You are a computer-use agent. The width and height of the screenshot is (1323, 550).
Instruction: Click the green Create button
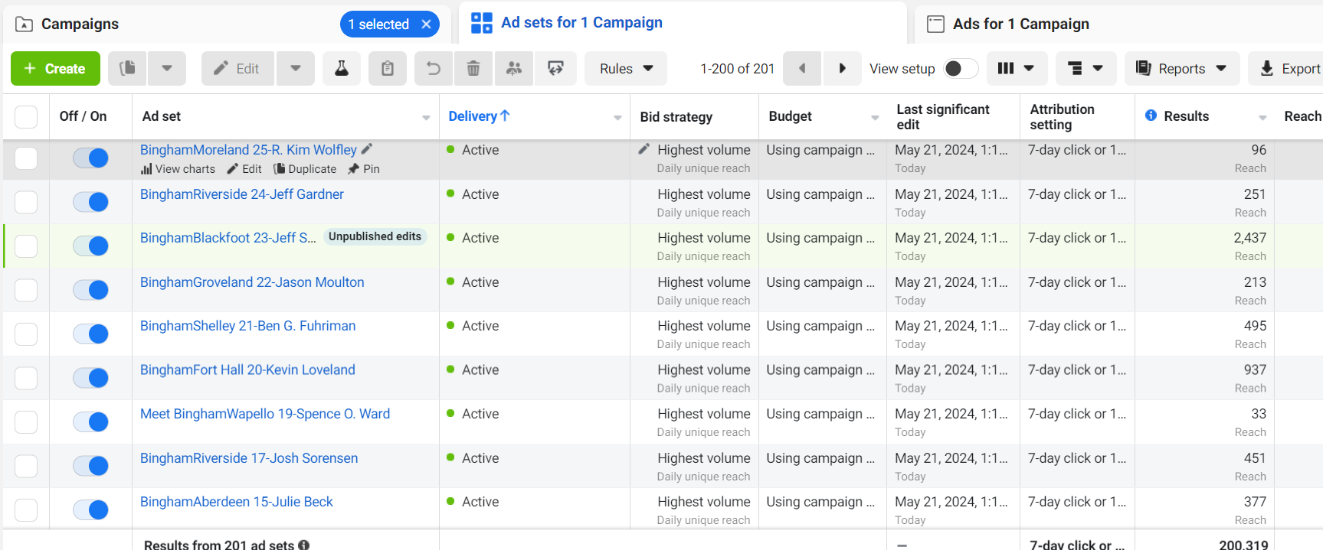pos(55,69)
